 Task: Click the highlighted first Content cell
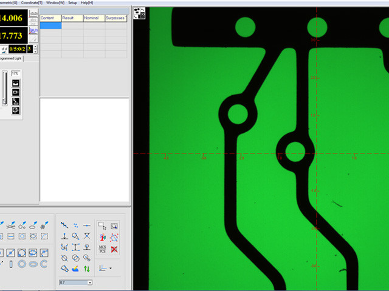50,25
